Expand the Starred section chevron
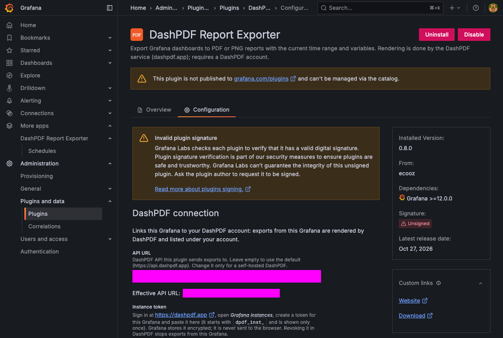 110,50
